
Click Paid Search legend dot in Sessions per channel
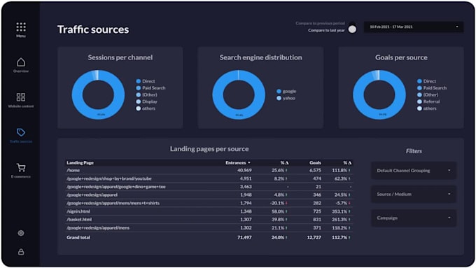click(139, 88)
